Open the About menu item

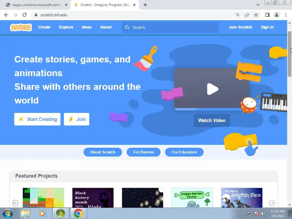tap(106, 27)
